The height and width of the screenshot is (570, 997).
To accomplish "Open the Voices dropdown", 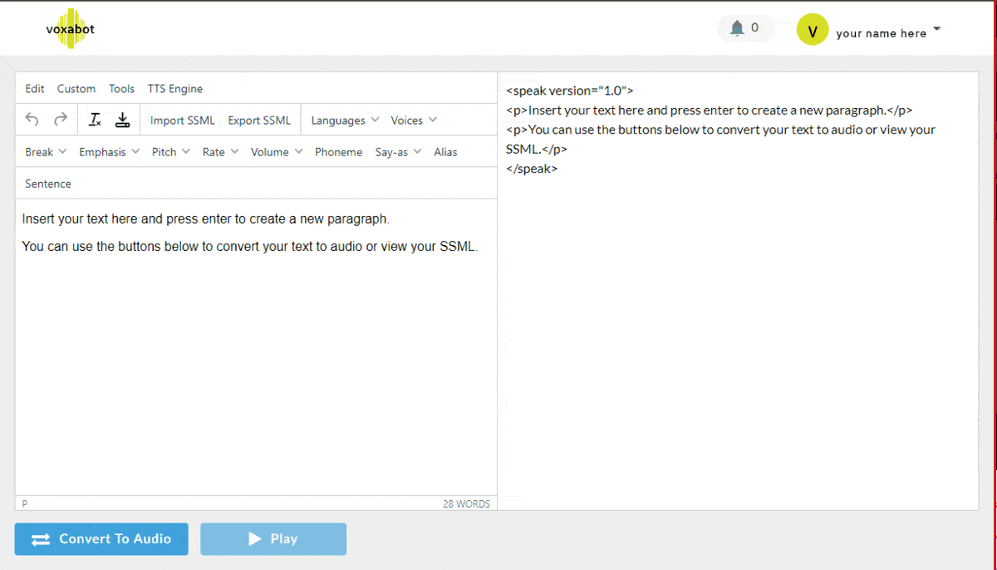I will [413, 120].
